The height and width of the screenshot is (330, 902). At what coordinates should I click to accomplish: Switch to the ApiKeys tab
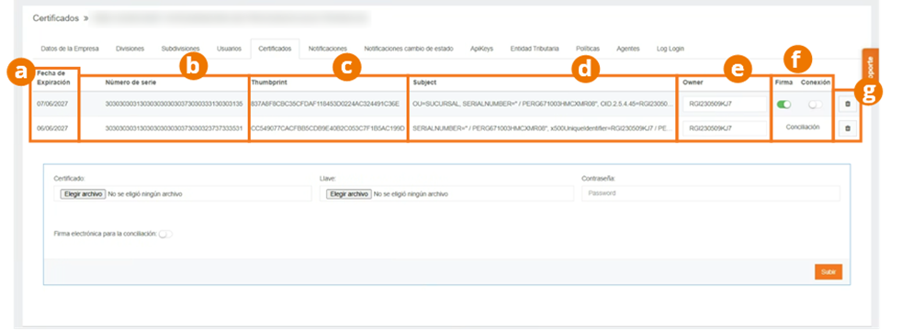pos(481,49)
